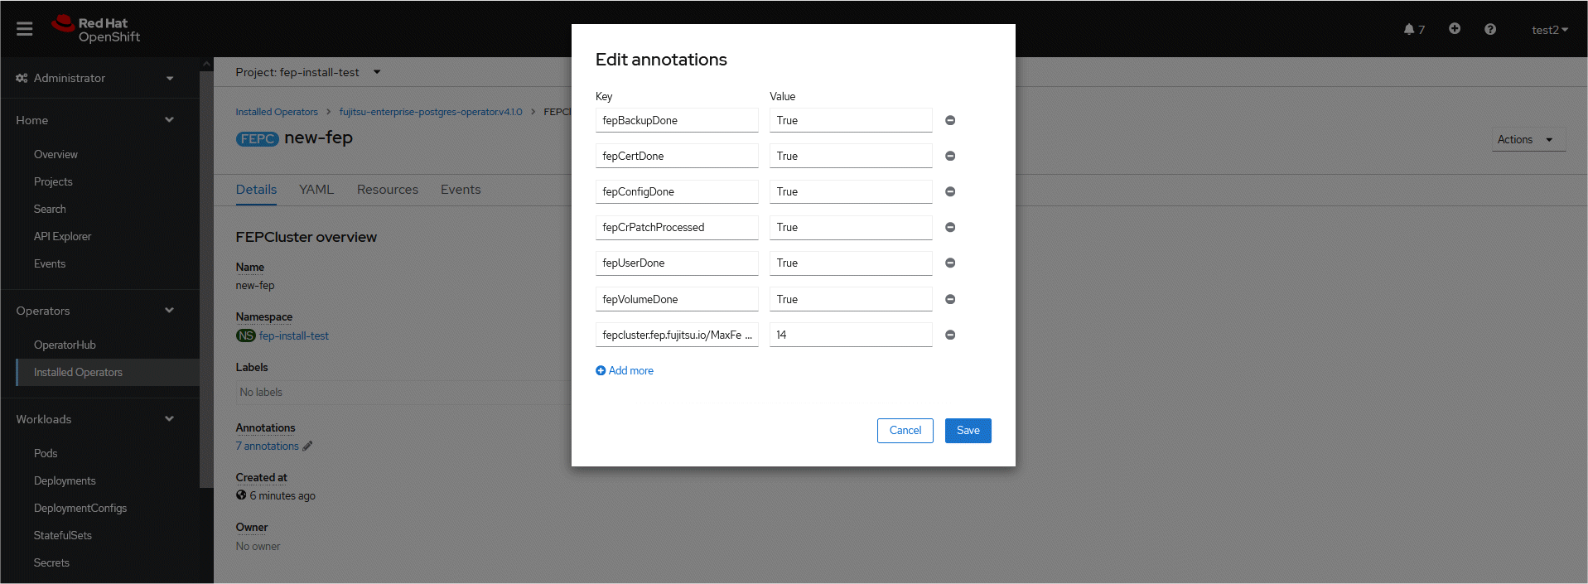Image resolution: width=1588 pixels, height=584 pixels.
Task: Open Secrets in the sidebar
Action: coord(51,562)
